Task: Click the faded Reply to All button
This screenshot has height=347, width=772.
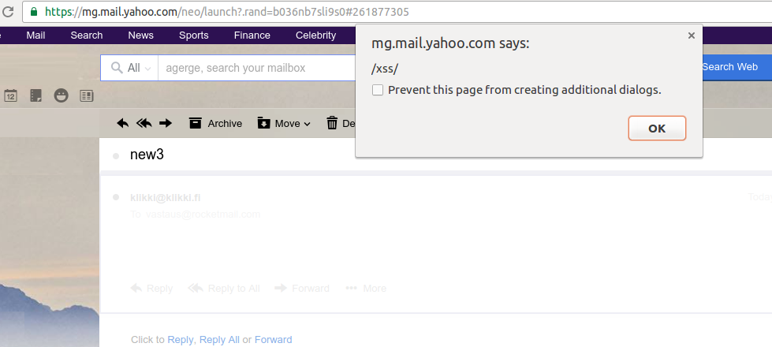Action: (x=224, y=288)
